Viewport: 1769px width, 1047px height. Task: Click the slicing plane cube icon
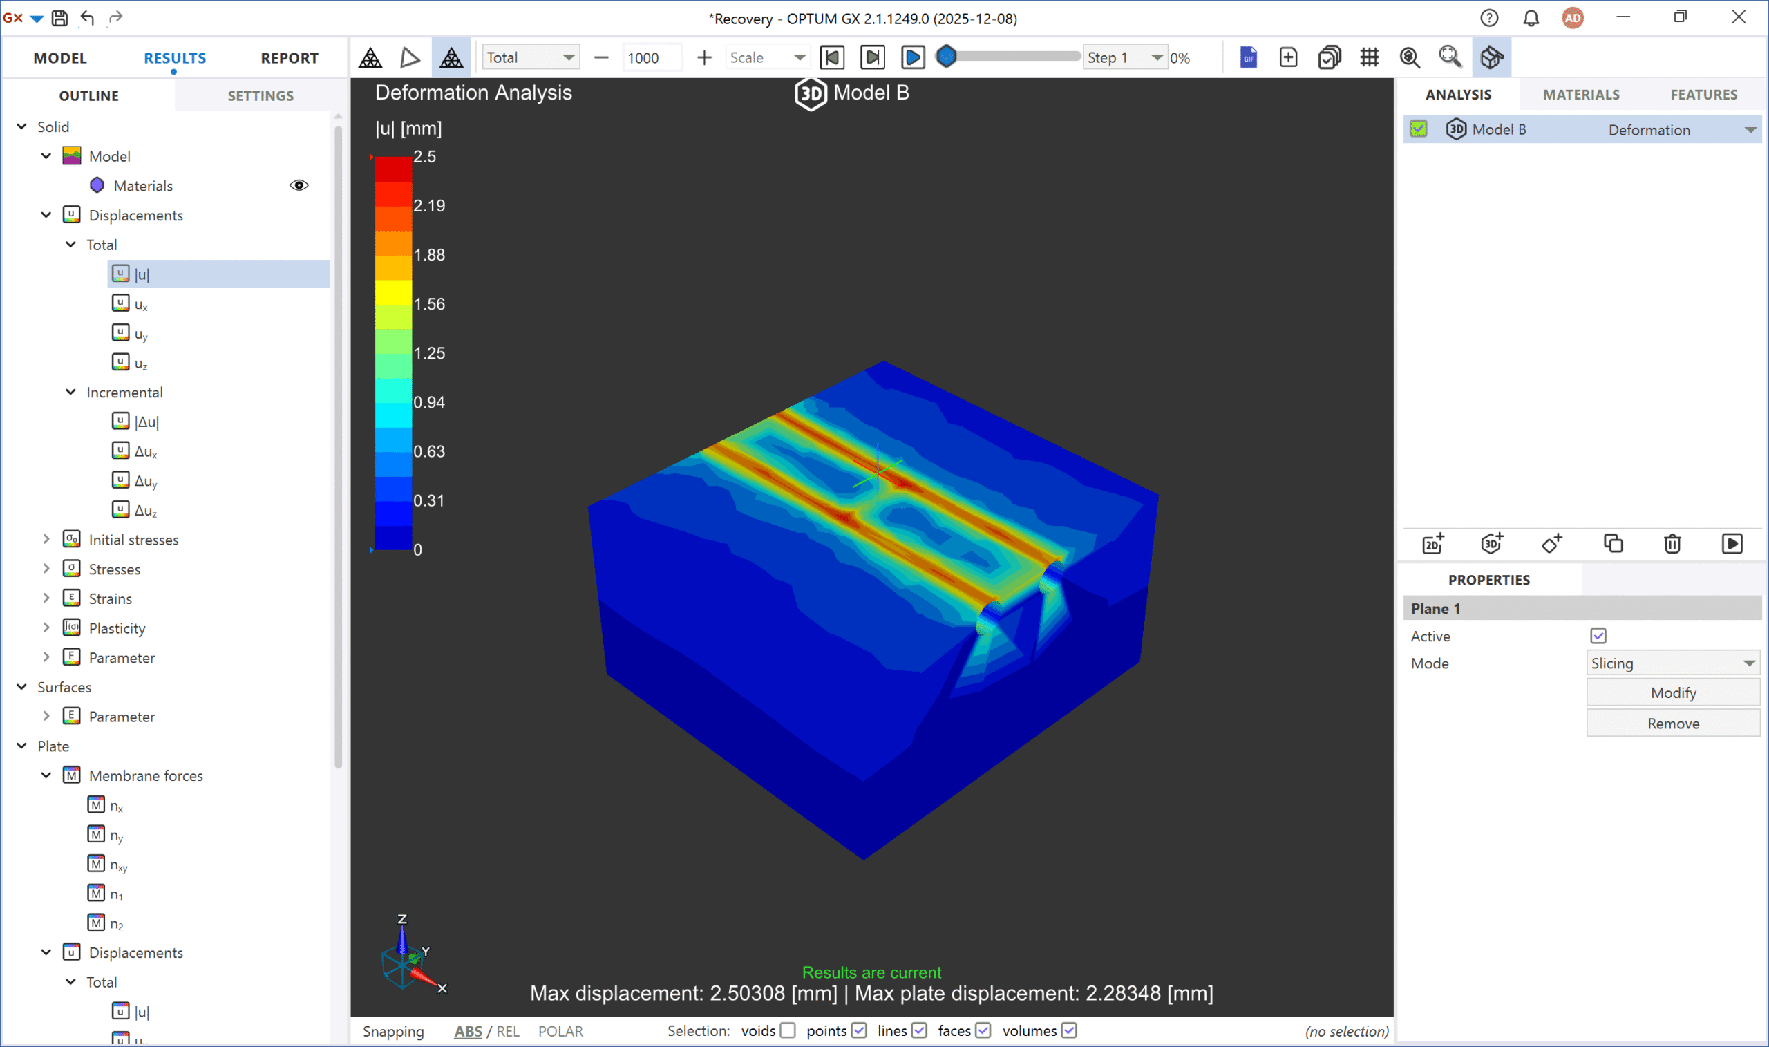1491,57
